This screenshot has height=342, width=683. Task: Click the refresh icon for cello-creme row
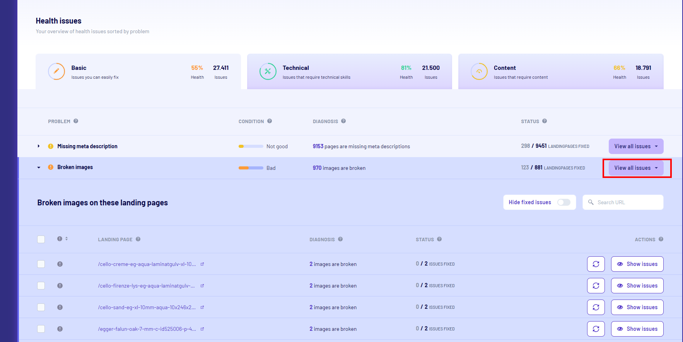[596, 264]
